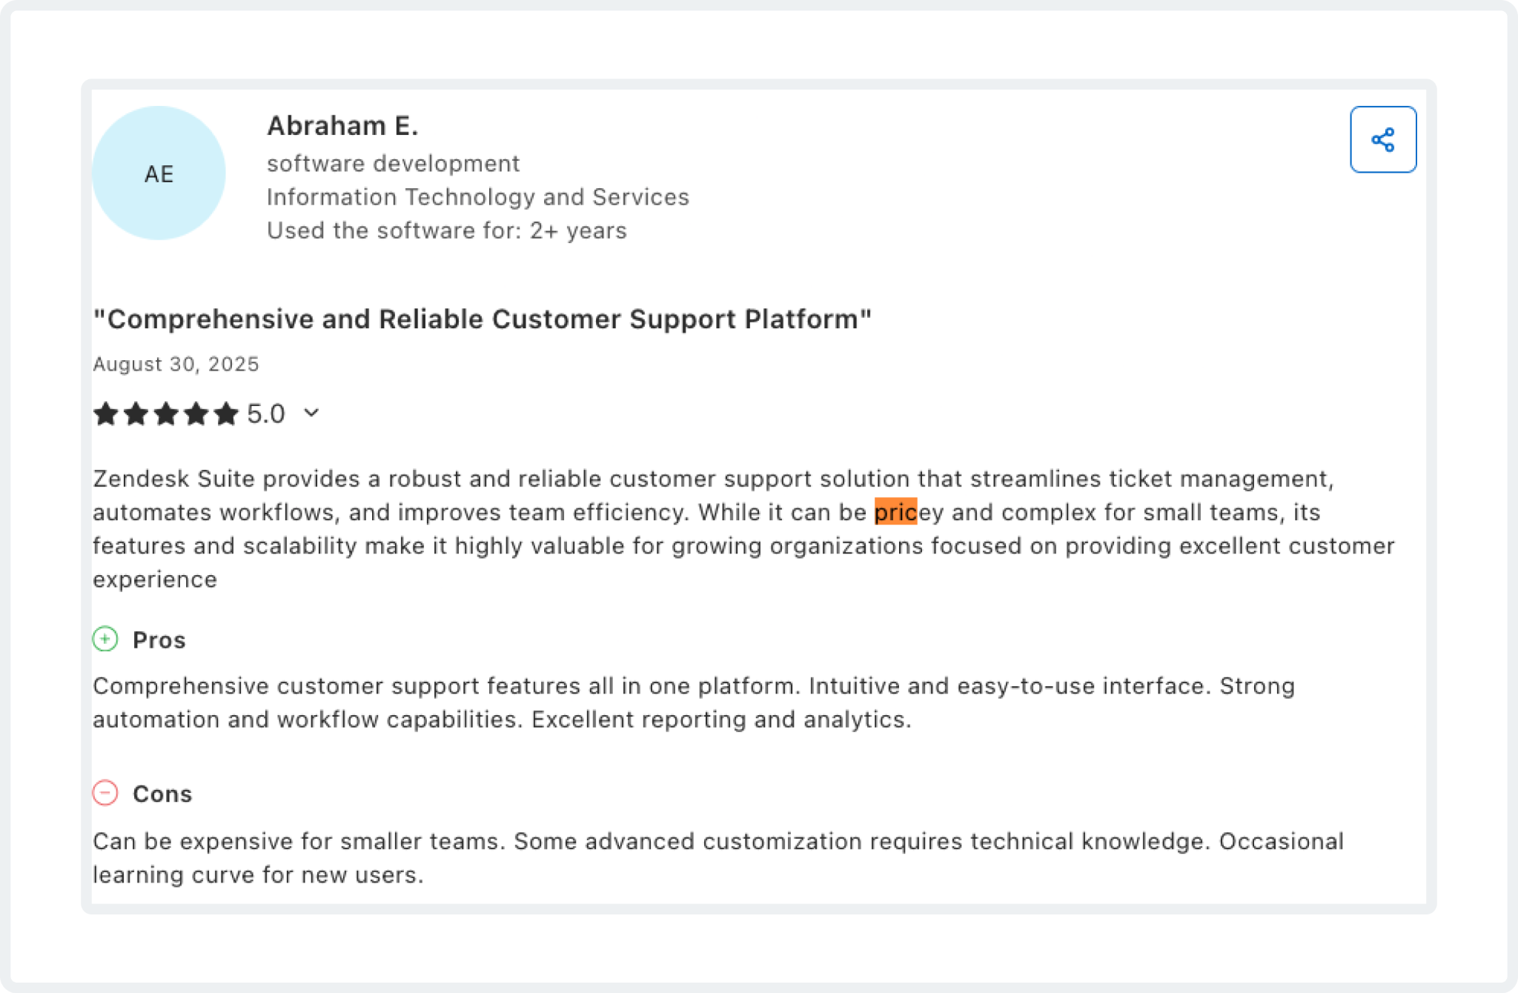1518x993 pixels.
Task: Click the five-star rating icons
Action: (165, 414)
